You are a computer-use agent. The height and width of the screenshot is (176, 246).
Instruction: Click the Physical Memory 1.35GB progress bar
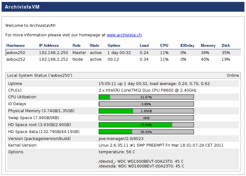146,111
